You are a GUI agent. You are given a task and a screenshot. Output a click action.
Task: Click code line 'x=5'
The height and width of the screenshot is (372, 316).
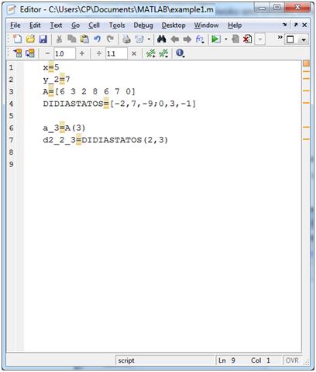point(51,67)
